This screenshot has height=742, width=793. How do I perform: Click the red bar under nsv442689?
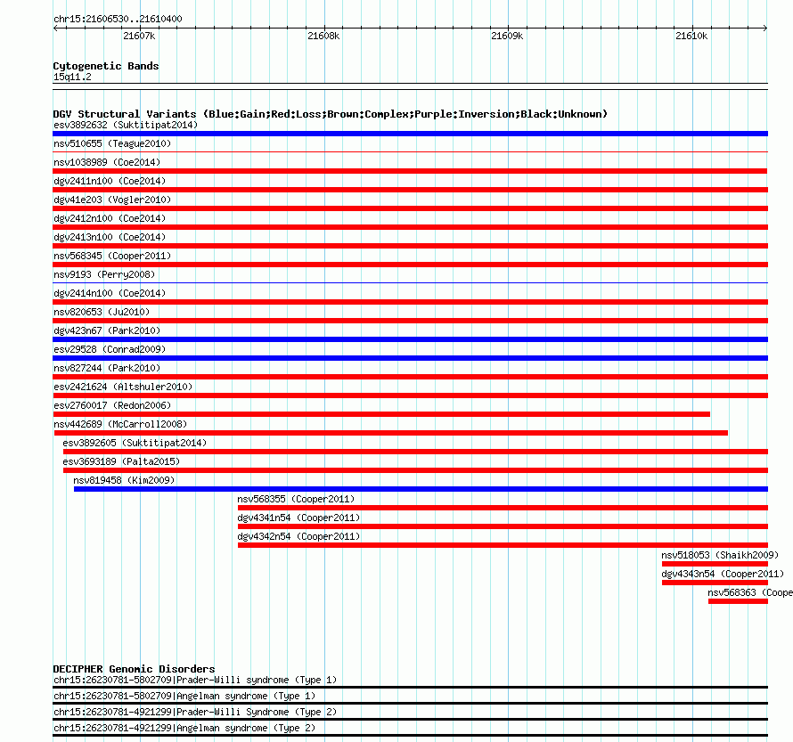point(391,433)
